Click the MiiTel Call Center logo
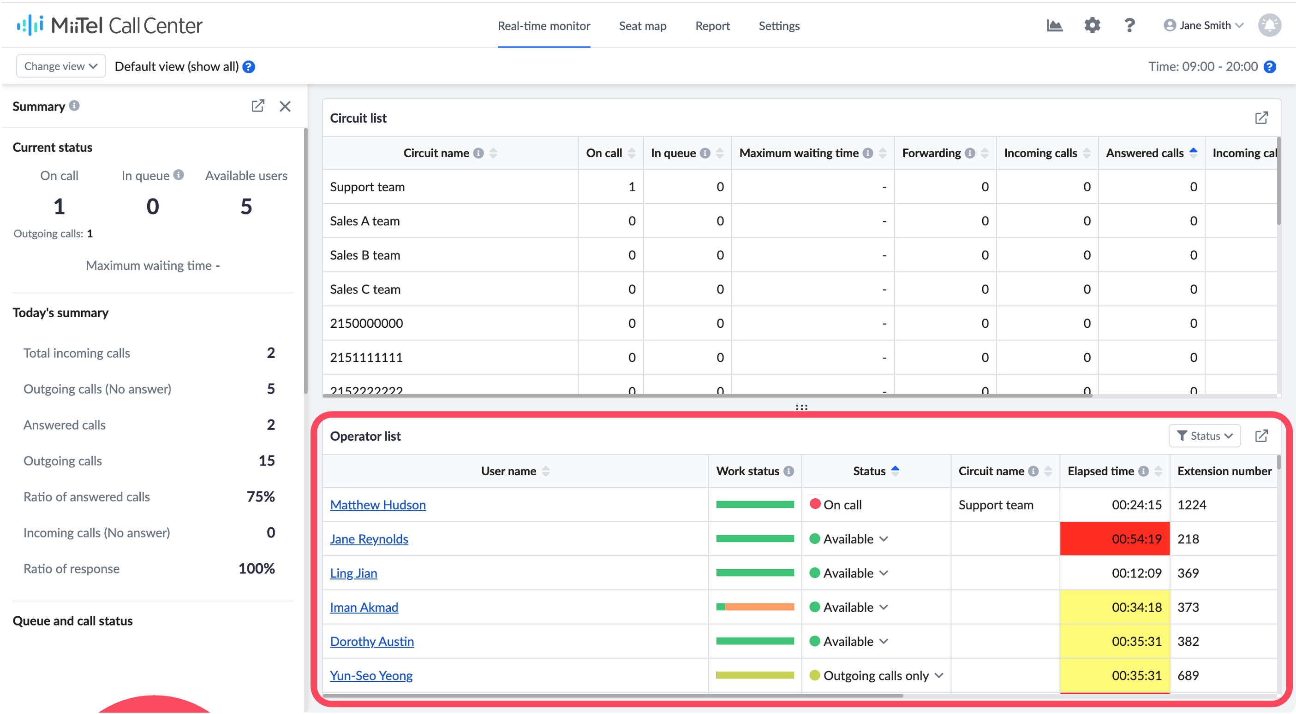This screenshot has height=714, width=1296. click(109, 25)
